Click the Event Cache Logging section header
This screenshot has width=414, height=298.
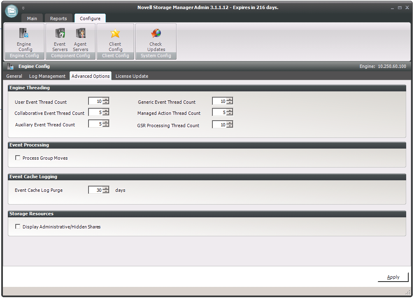click(207, 177)
